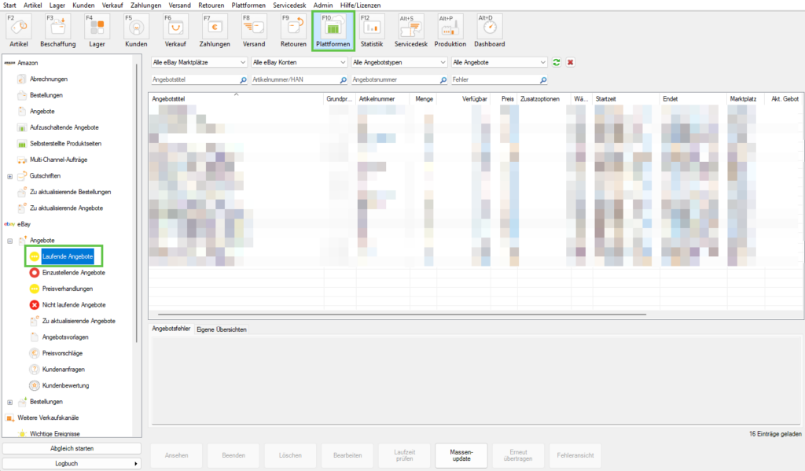Click the red clear filters icon

point(571,62)
